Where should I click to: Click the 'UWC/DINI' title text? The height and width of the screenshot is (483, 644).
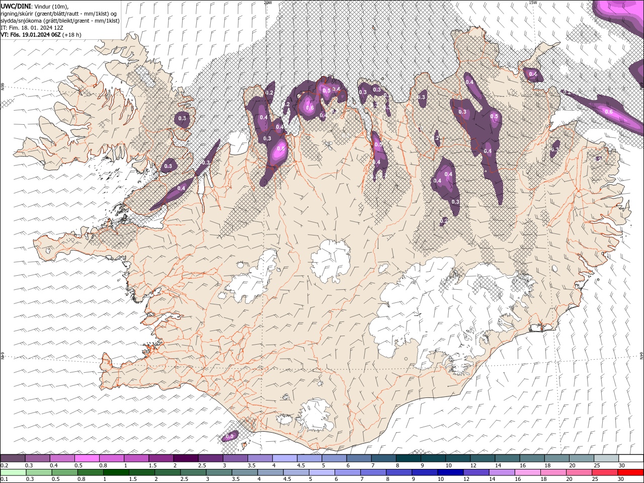tap(16, 6)
